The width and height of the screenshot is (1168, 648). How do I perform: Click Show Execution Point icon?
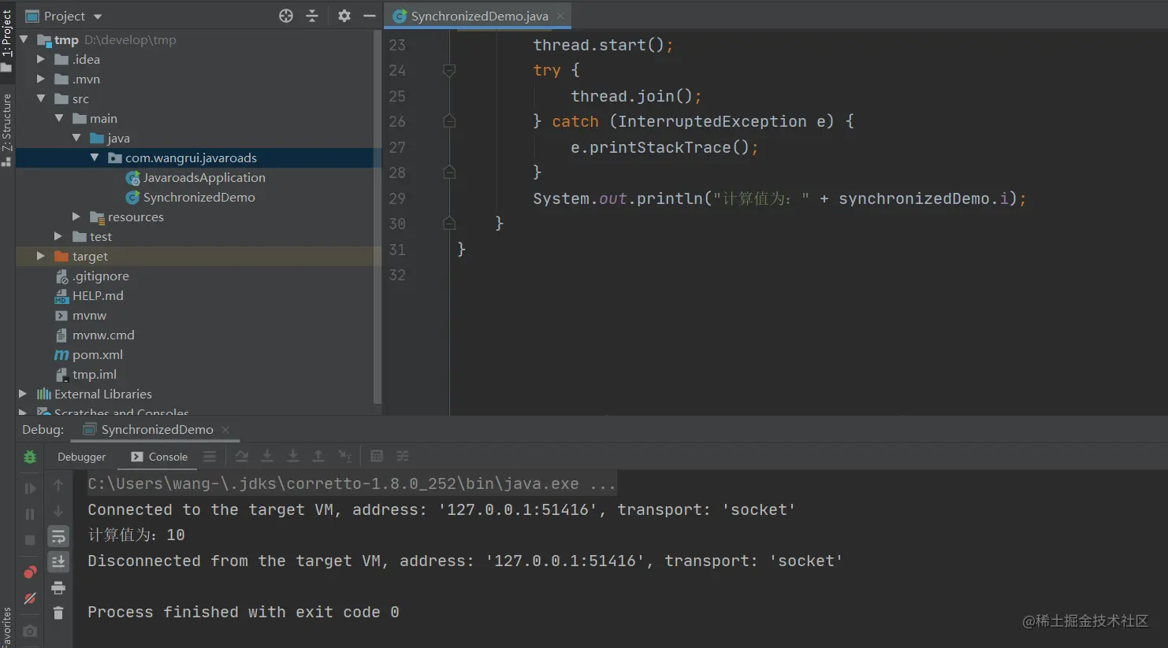click(210, 456)
